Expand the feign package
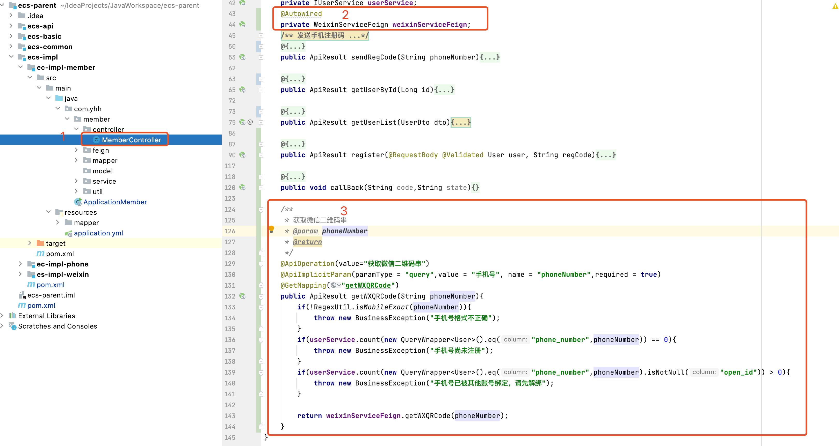 (x=76, y=150)
